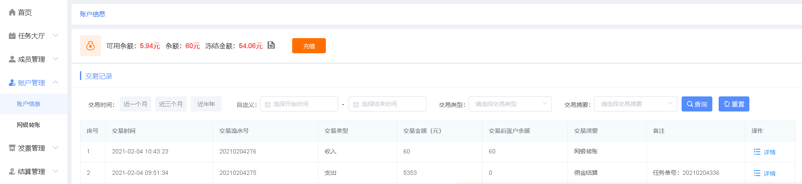Click the orange money bag icon
Viewport: 802px width, 184px height.
91,46
